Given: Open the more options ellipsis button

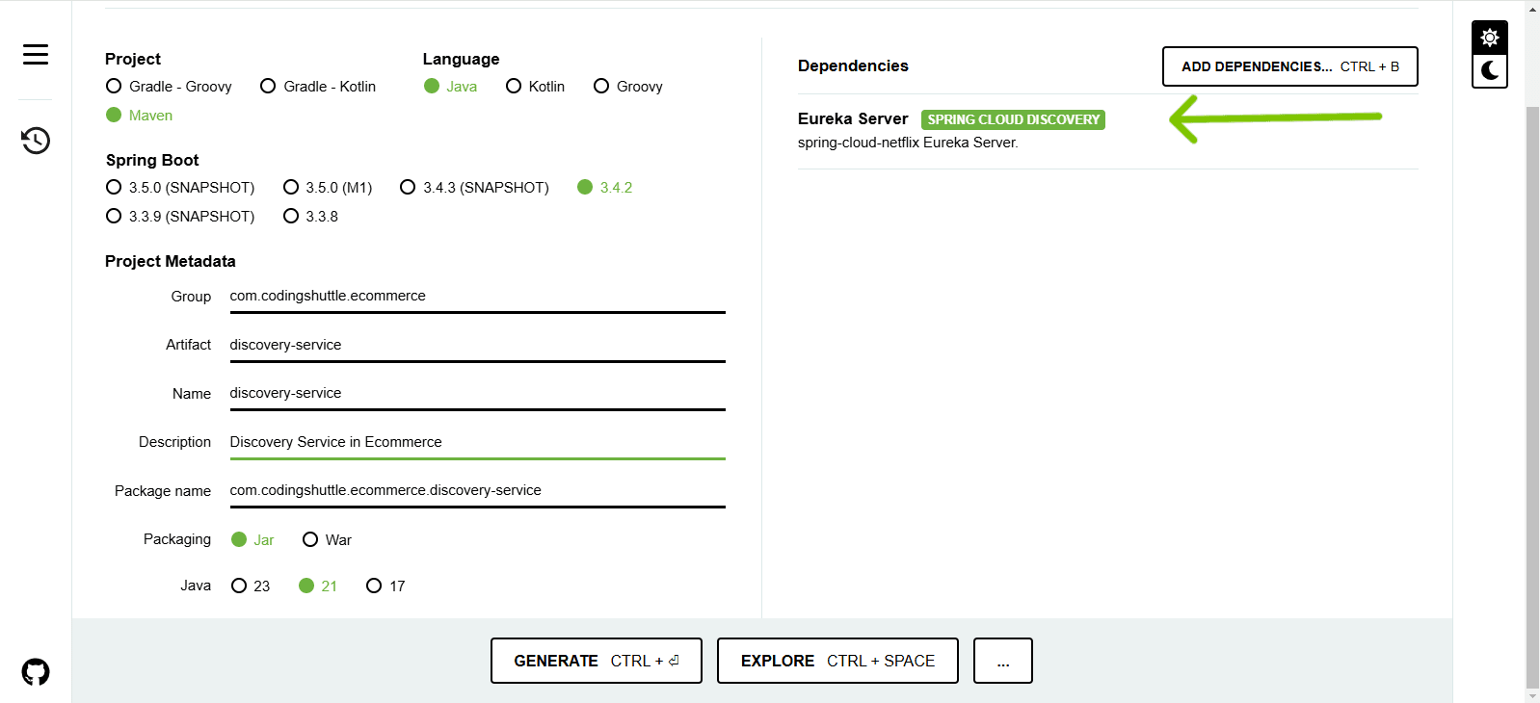Looking at the screenshot, I should click(1002, 661).
